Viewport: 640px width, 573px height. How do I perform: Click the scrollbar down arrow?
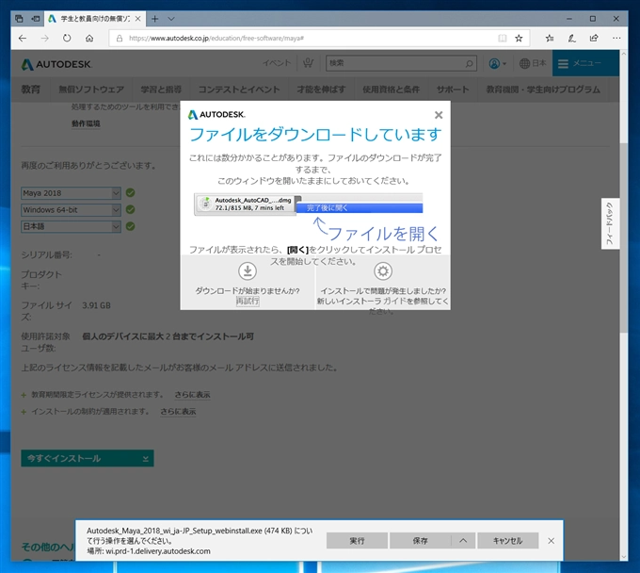point(623,557)
